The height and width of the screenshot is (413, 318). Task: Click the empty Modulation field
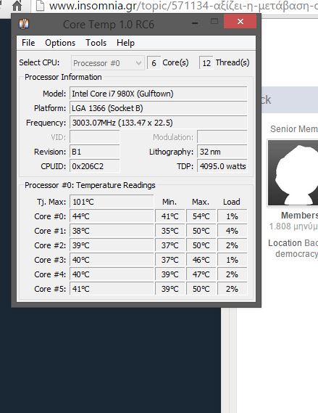(x=222, y=137)
